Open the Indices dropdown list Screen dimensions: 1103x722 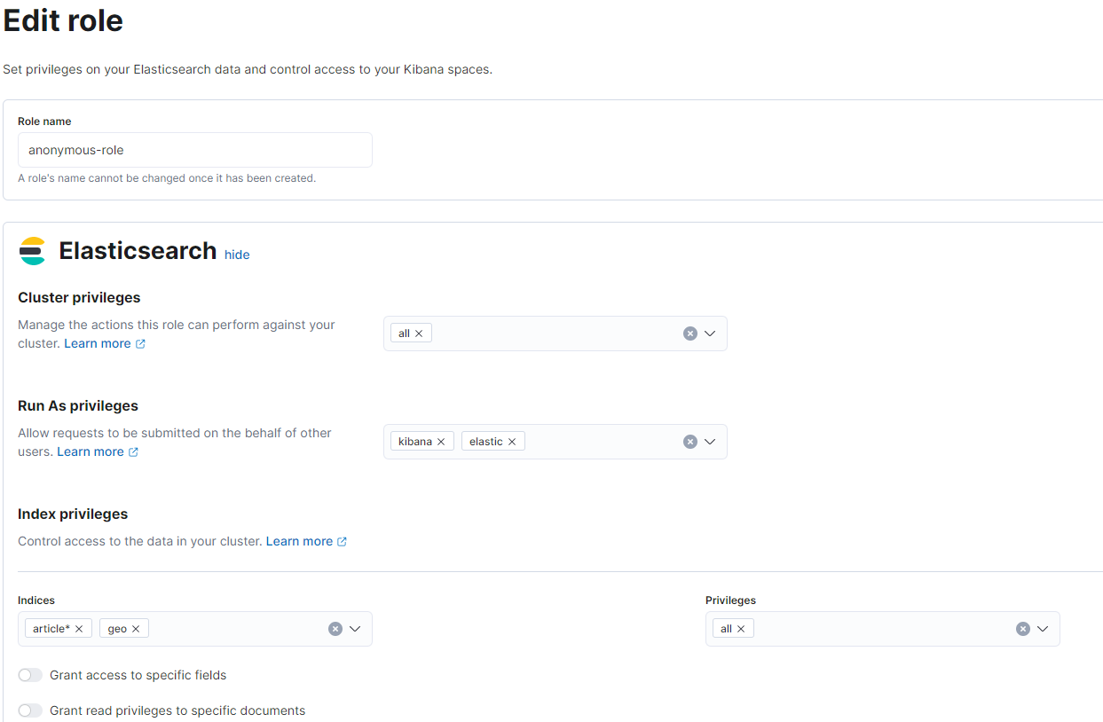click(355, 629)
